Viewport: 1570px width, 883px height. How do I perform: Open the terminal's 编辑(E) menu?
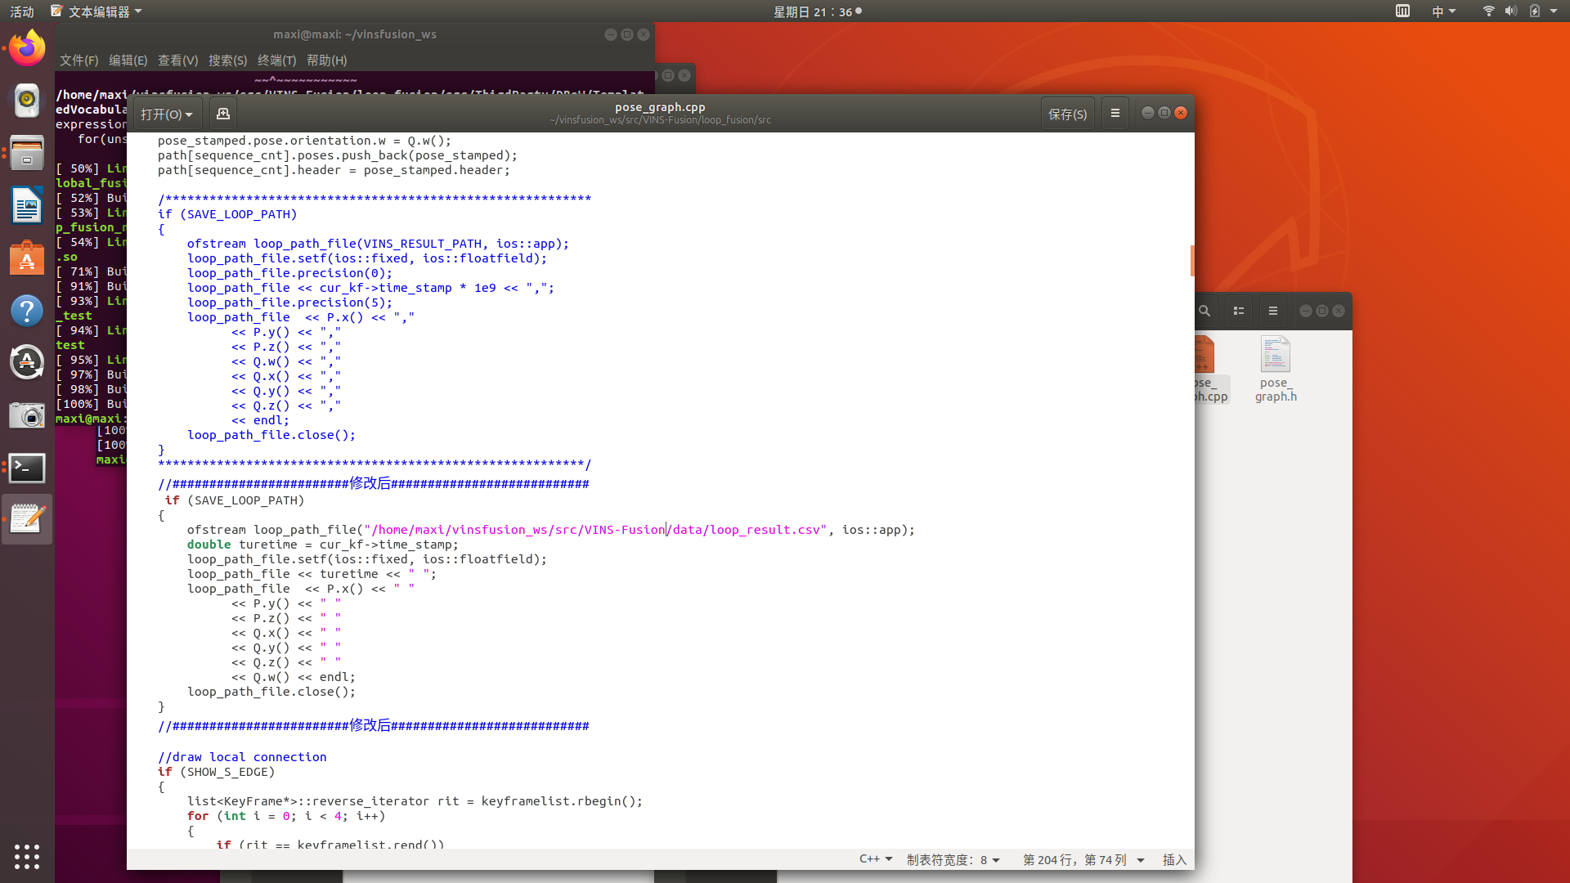click(128, 61)
